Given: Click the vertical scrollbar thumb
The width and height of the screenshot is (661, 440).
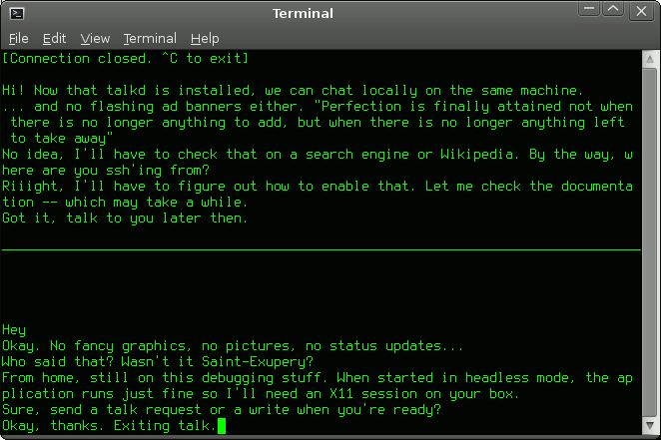Looking at the screenshot, I should pos(650,242).
